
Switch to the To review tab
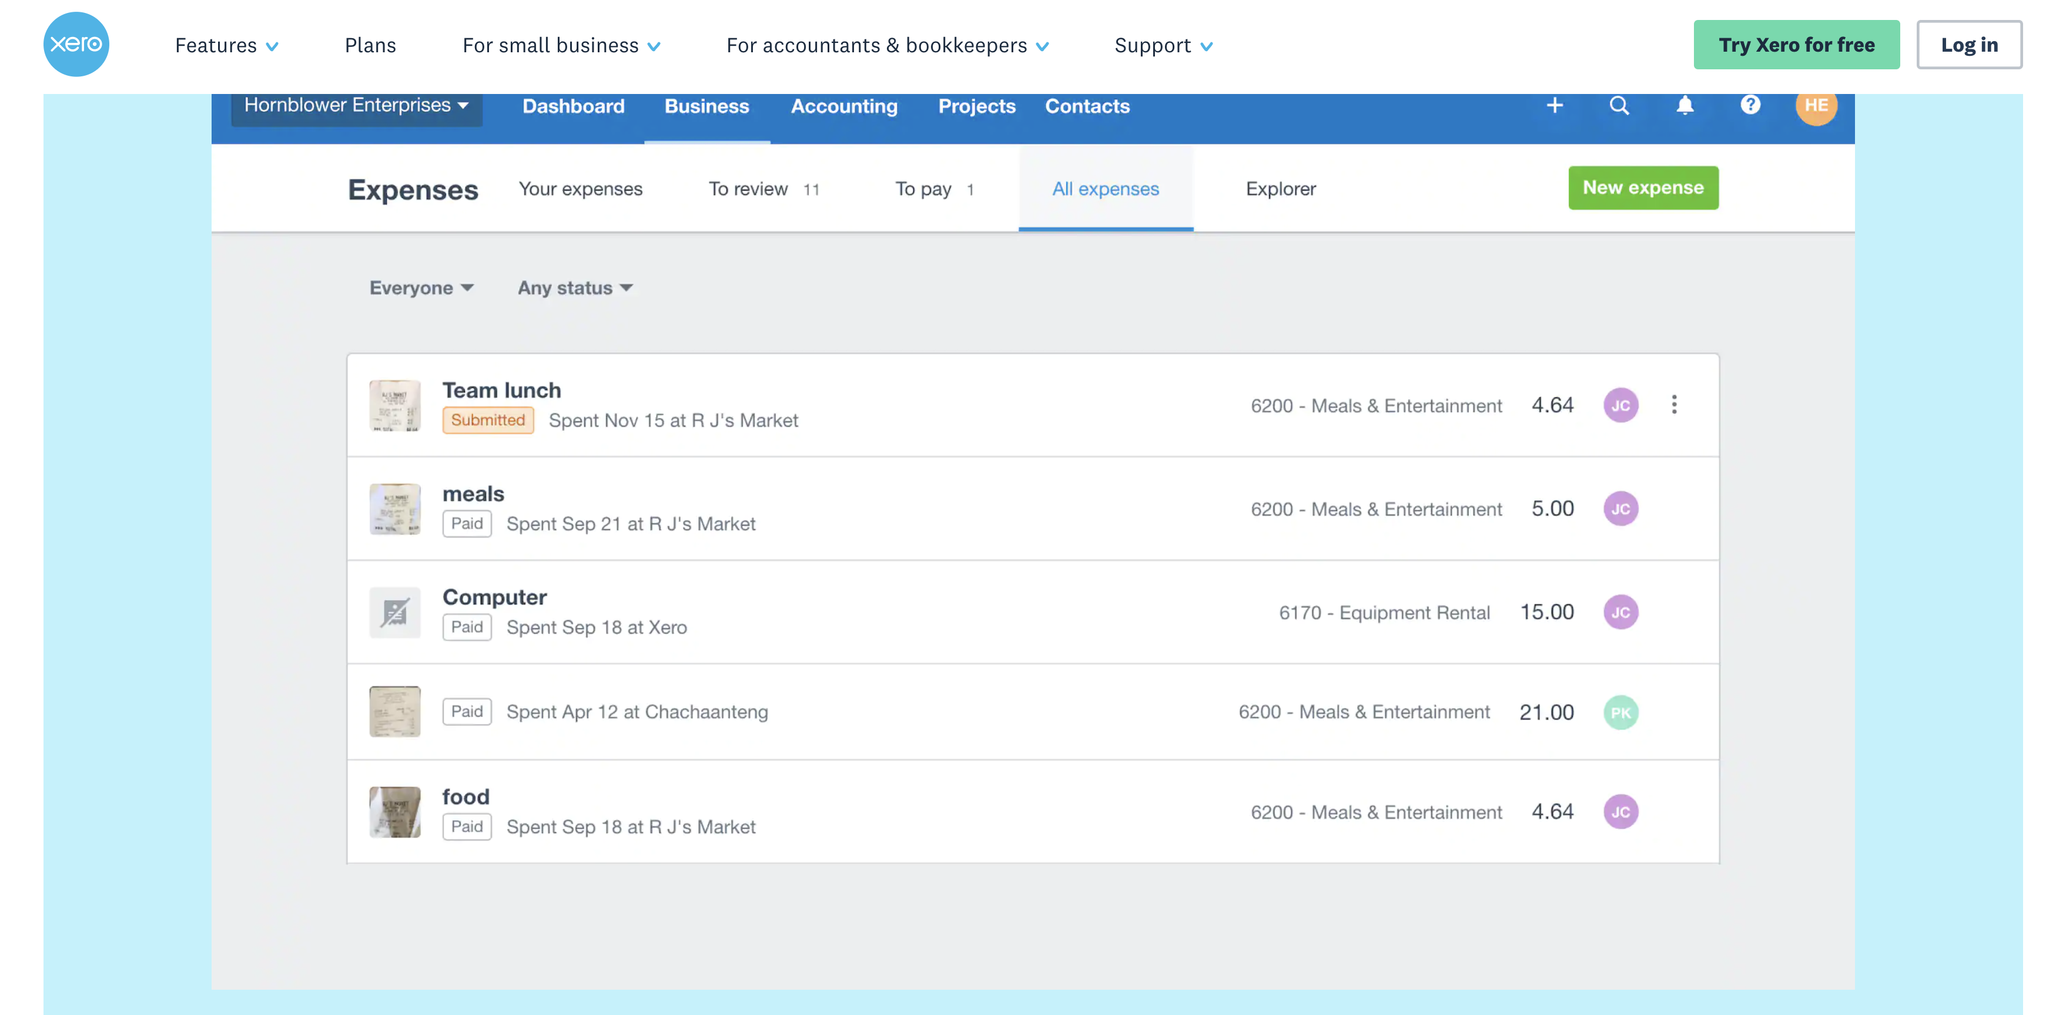click(x=762, y=189)
